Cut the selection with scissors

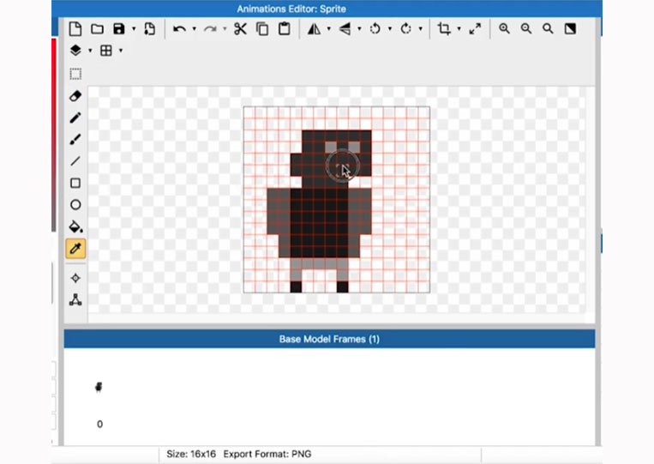click(x=240, y=29)
